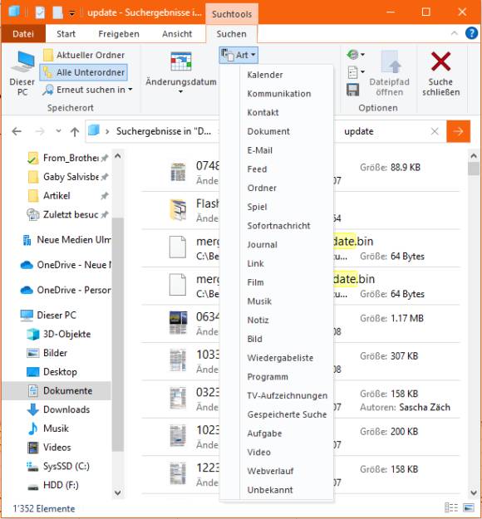Clear the update search text

tap(435, 131)
